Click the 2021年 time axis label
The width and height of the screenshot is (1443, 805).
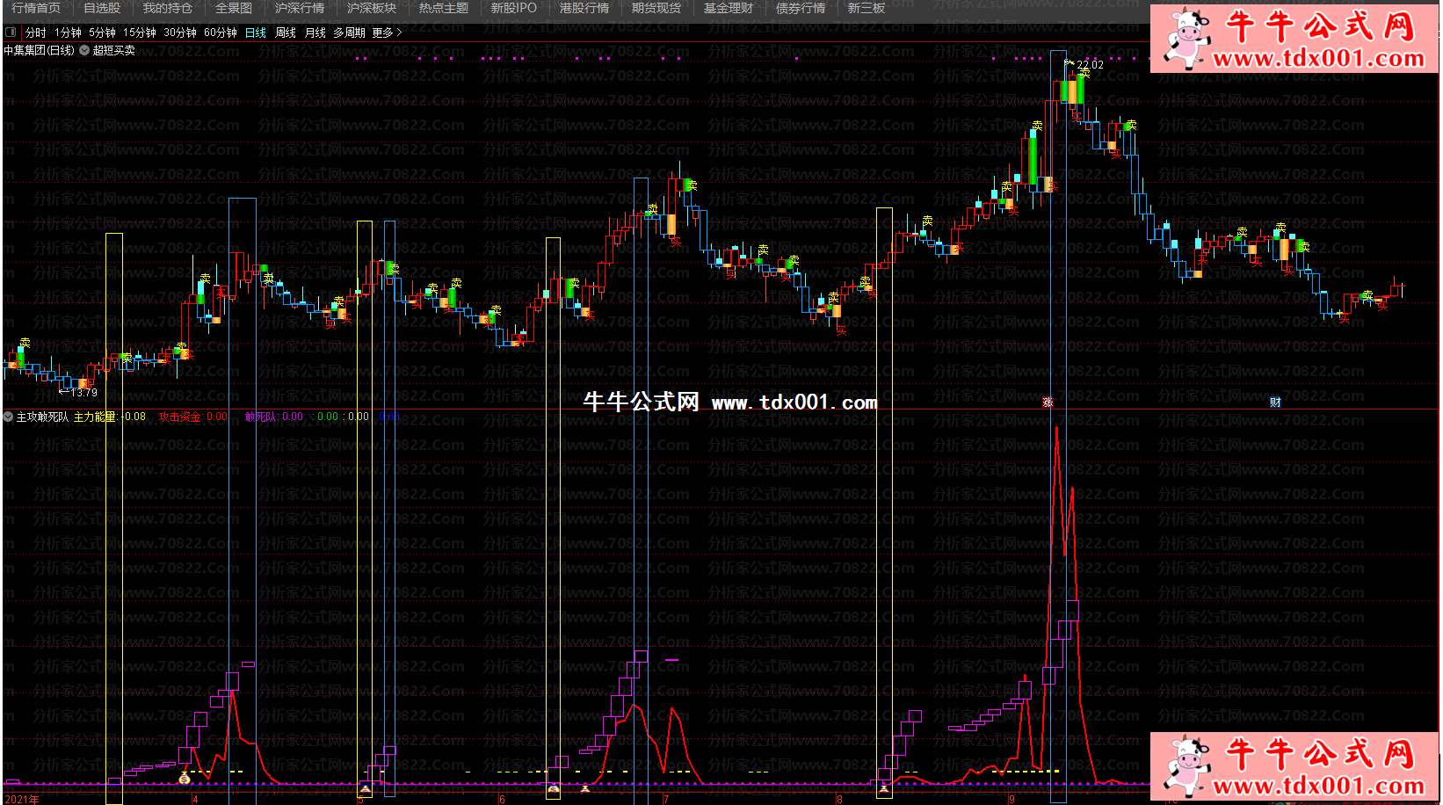[x=22, y=799]
